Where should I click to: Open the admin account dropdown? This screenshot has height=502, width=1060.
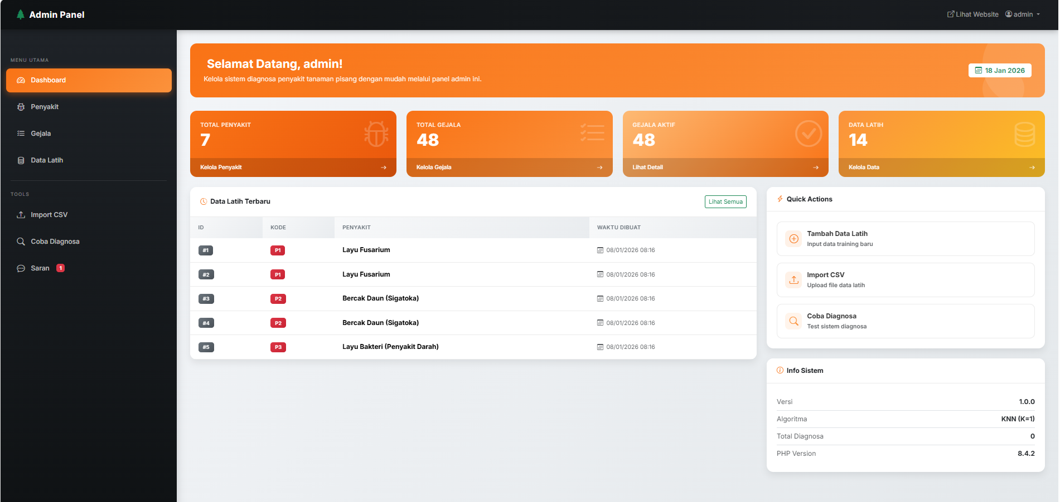click(x=1023, y=14)
